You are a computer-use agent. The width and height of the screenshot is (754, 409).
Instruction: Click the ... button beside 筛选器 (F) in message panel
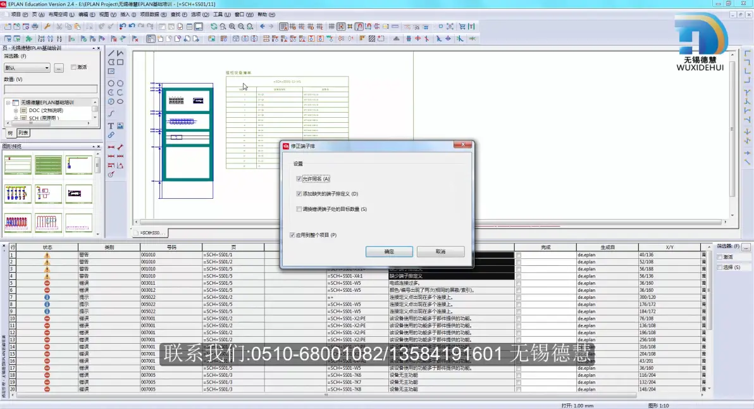[746, 246]
